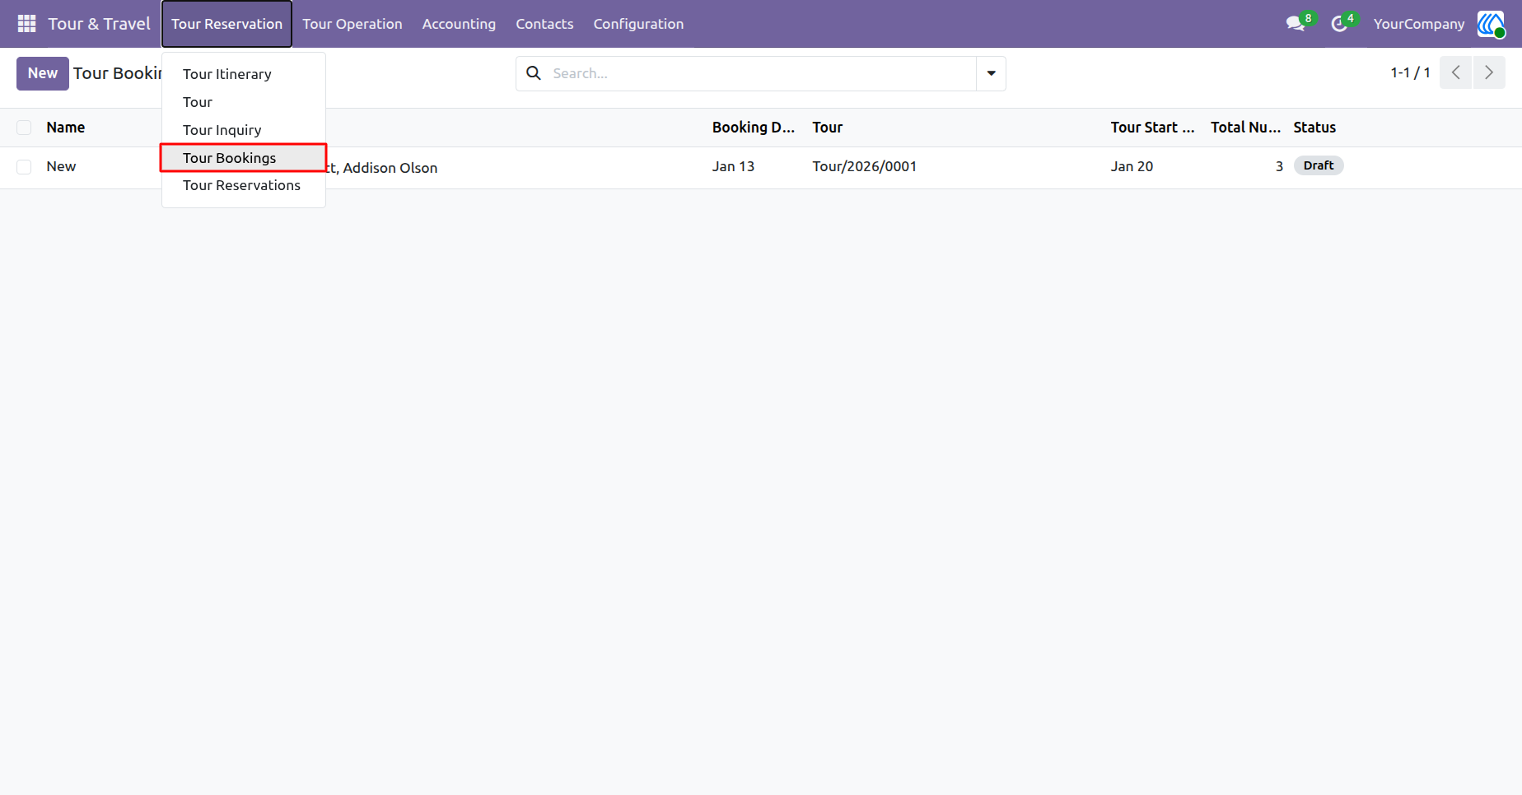Open the messages conversation icon

click(x=1296, y=24)
